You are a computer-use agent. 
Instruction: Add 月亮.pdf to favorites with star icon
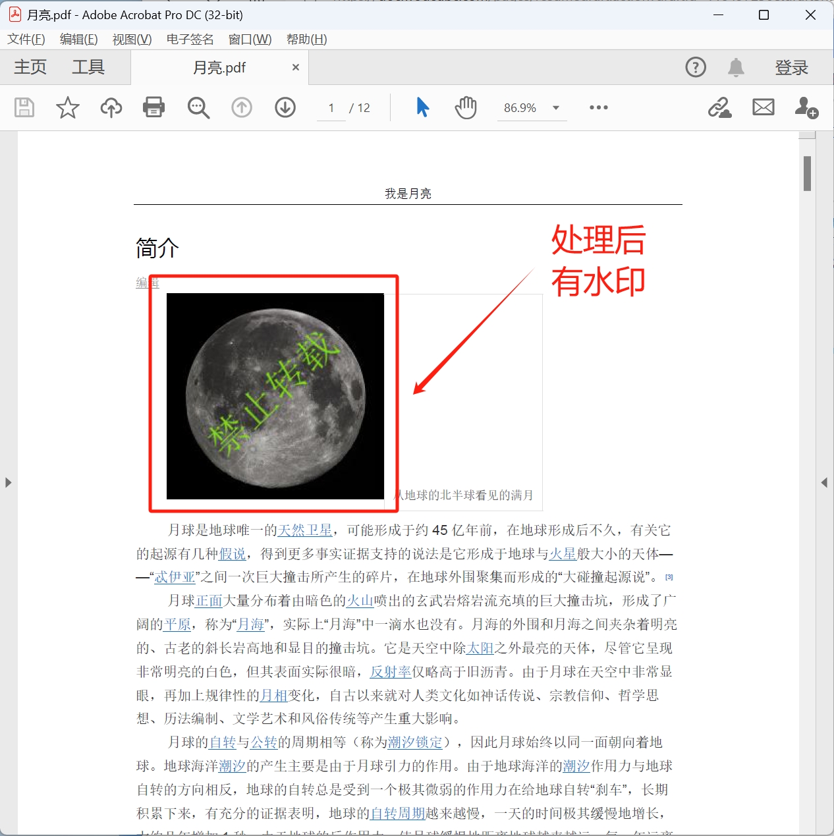tap(67, 107)
